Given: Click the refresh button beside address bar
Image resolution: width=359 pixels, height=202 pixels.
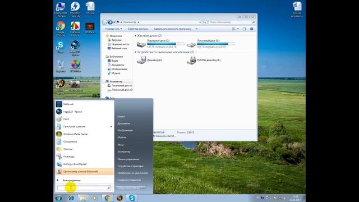Looking at the screenshot, I should (x=204, y=22).
